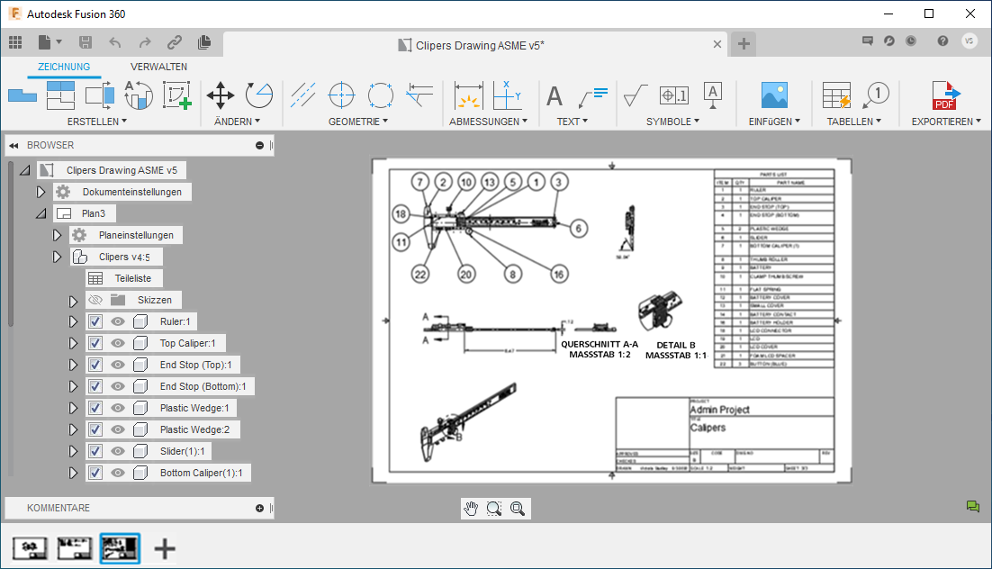Close the Clipers Drawing ASME v5 tab

click(x=717, y=44)
